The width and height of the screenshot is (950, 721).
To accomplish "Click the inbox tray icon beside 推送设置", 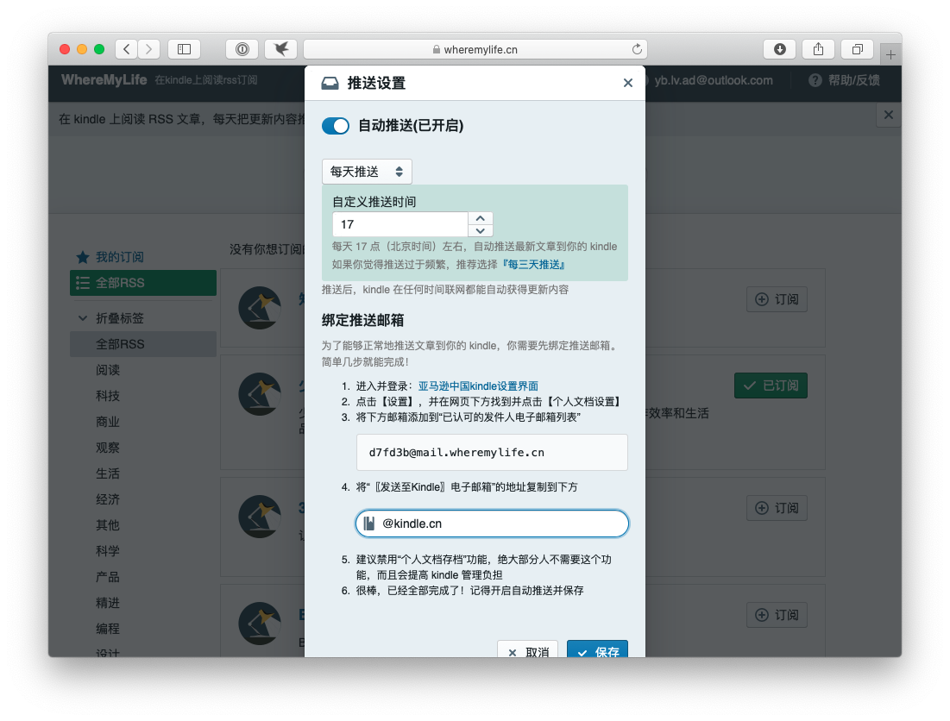I will coord(330,83).
